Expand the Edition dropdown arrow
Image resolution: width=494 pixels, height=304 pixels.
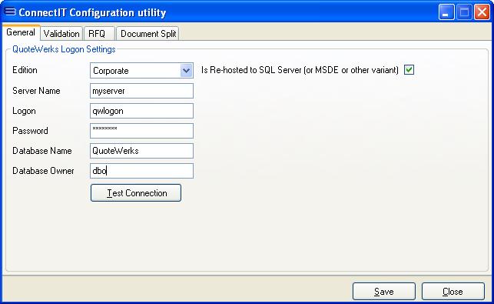tap(186, 70)
